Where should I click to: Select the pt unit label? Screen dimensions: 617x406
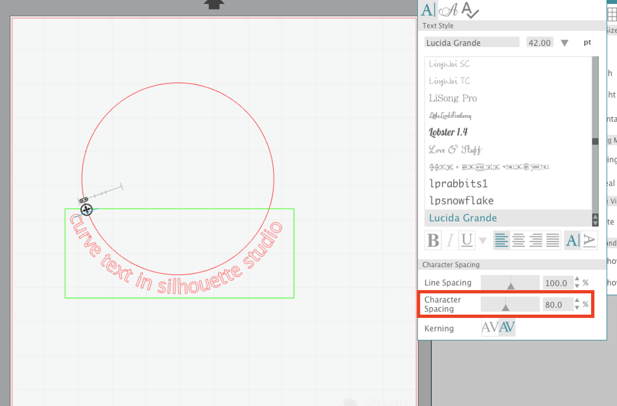(x=587, y=42)
